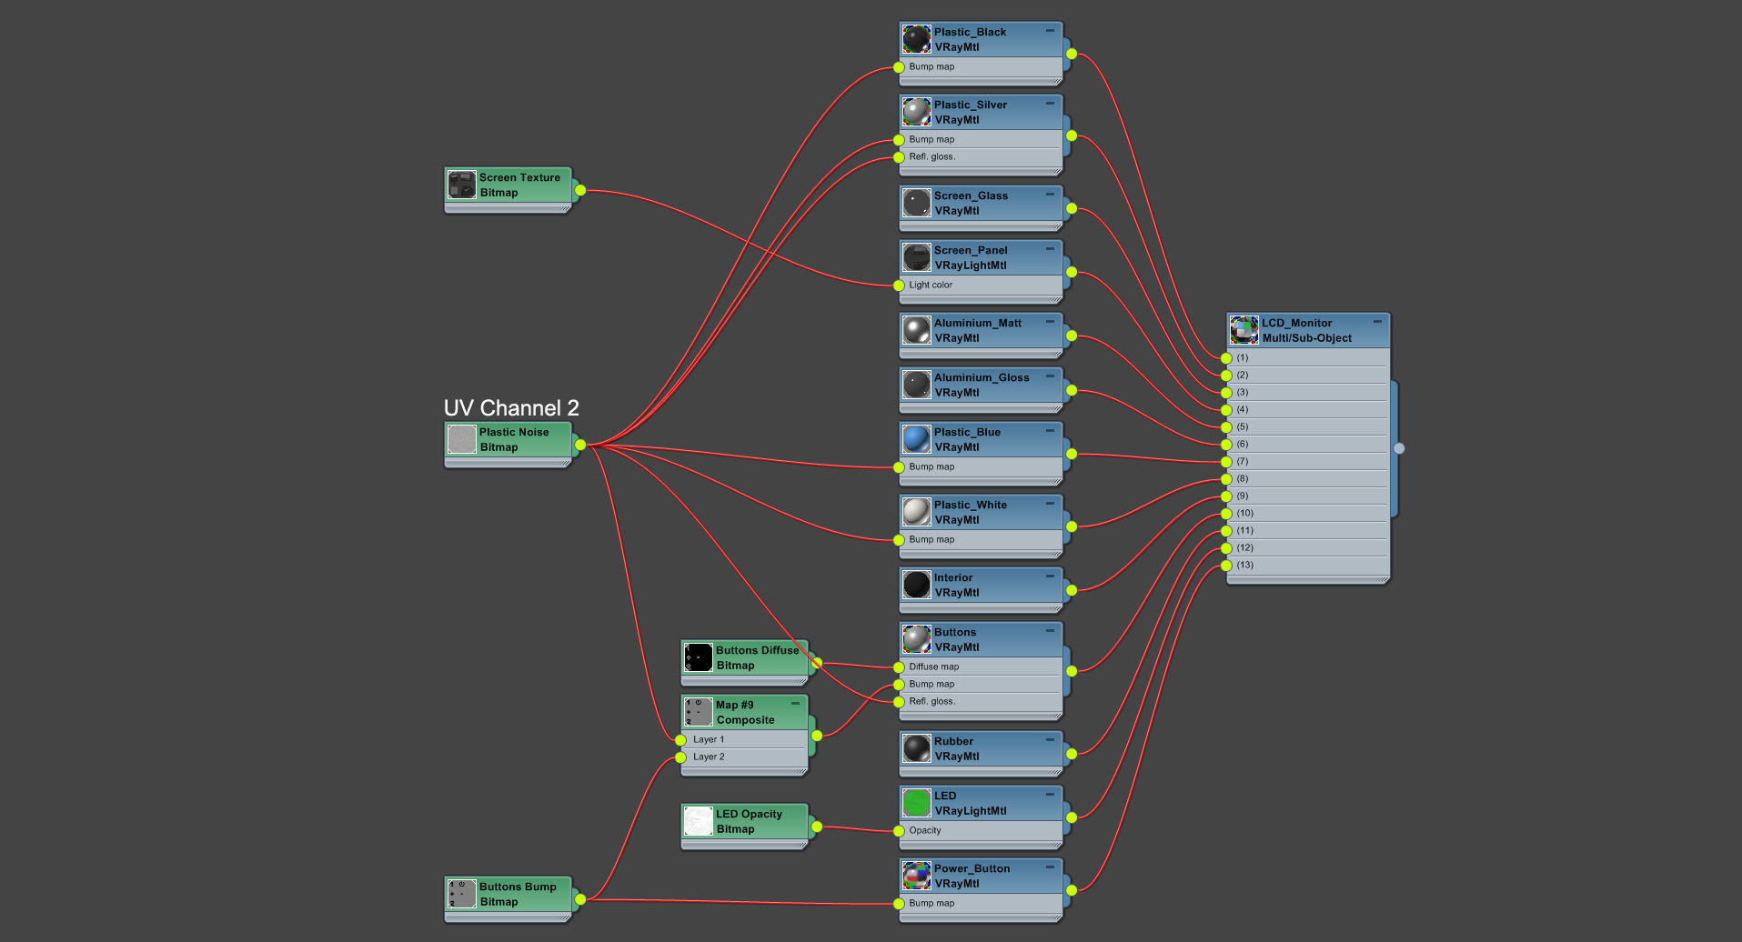This screenshot has height=942, width=1742.
Task: Click the Screen Texture output socket
Action: click(580, 190)
